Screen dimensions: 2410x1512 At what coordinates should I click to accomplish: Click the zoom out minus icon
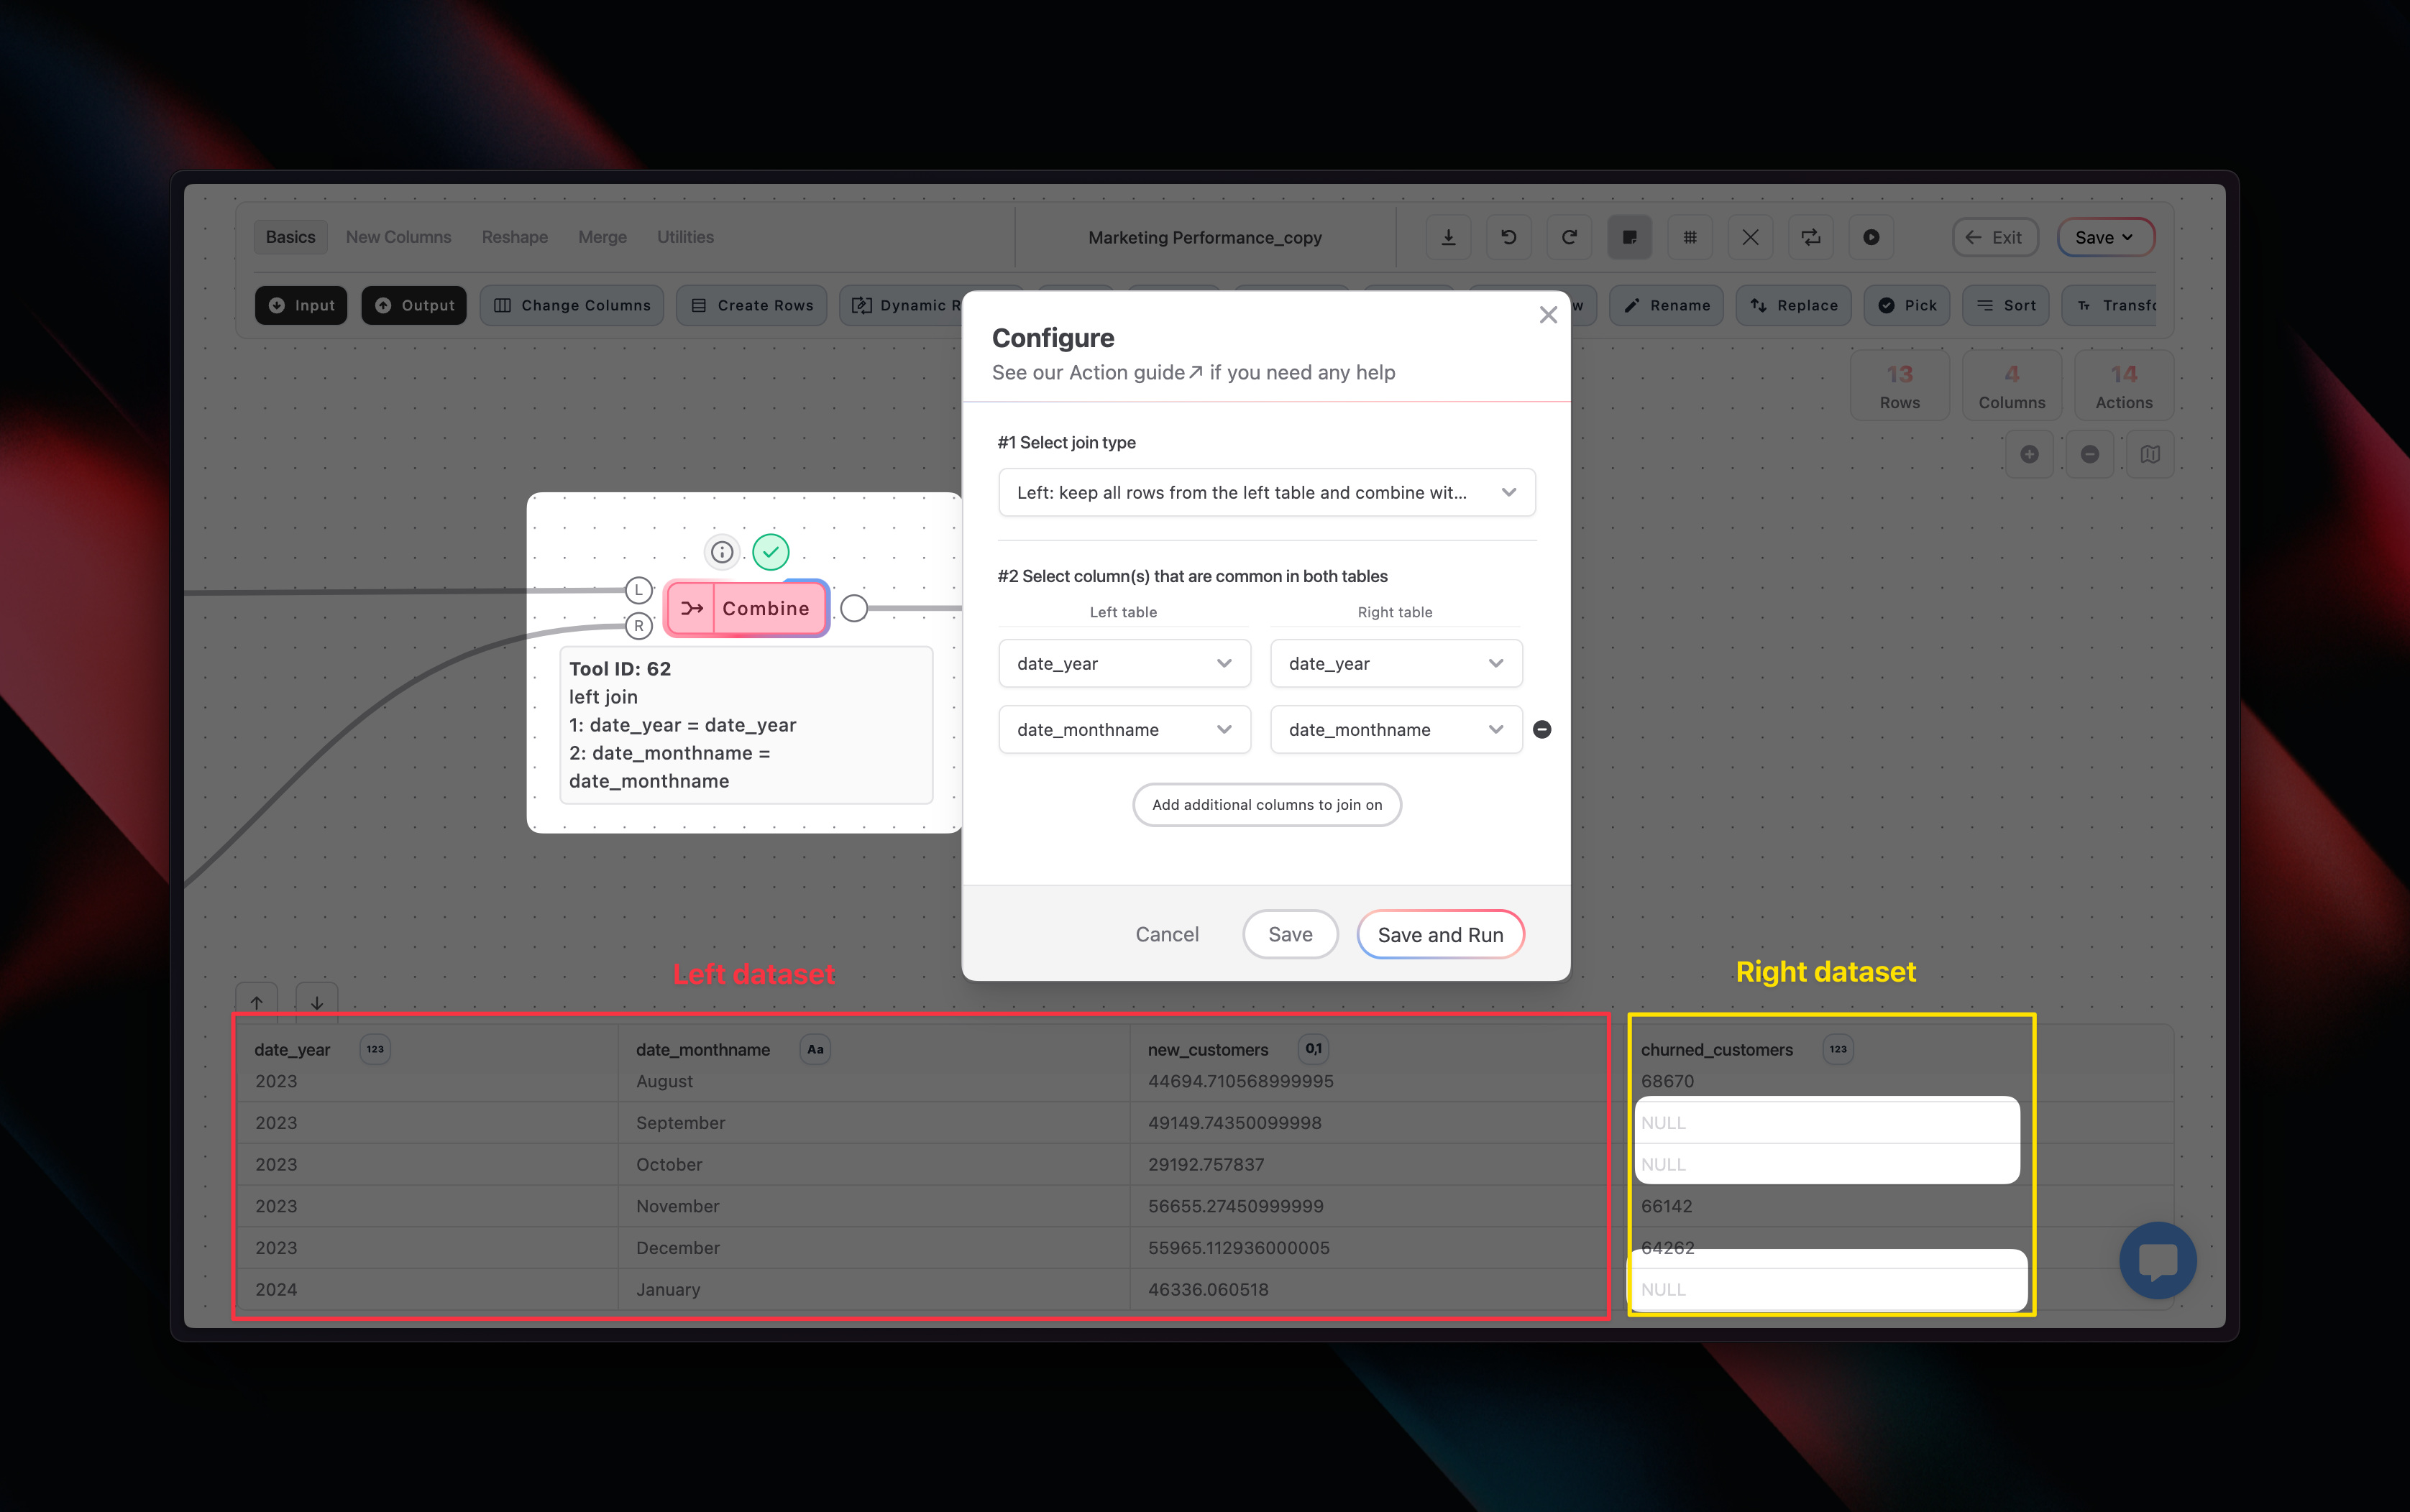coord(2090,454)
